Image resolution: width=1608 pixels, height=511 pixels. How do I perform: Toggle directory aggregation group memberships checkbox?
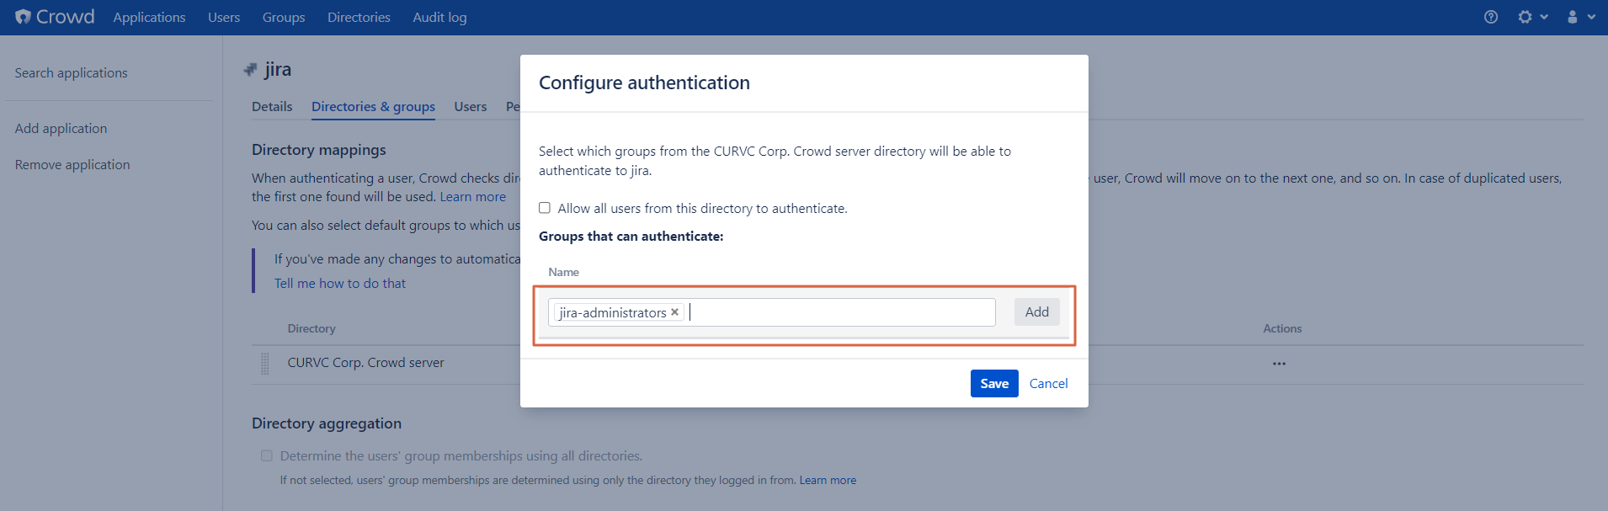point(267,455)
